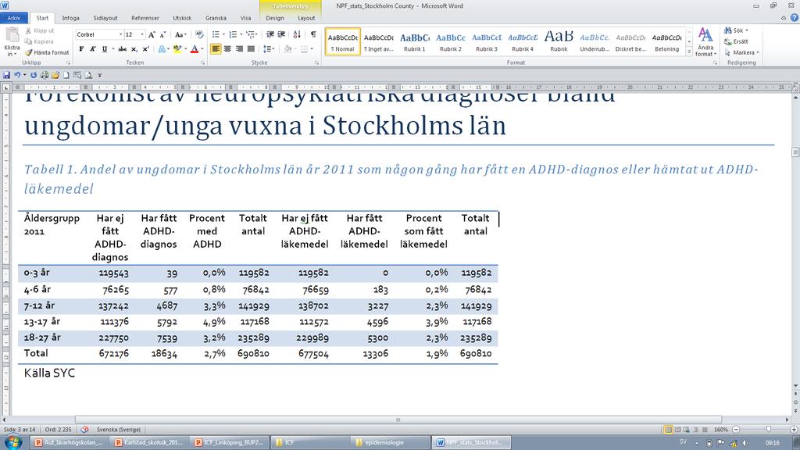Apply red font color A button
Image resolution: width=800 pixels, height=450 pixels.
click(x=195, y=49)
